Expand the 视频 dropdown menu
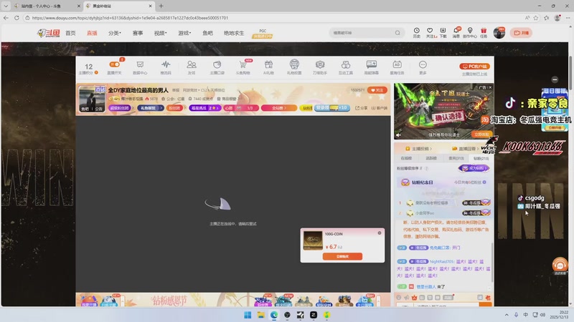This screenshot has width=574, height=322. pos(160,33)
